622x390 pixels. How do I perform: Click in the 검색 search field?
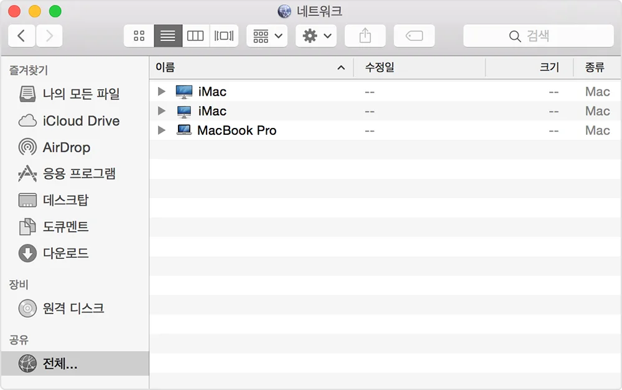click(538, 36)
